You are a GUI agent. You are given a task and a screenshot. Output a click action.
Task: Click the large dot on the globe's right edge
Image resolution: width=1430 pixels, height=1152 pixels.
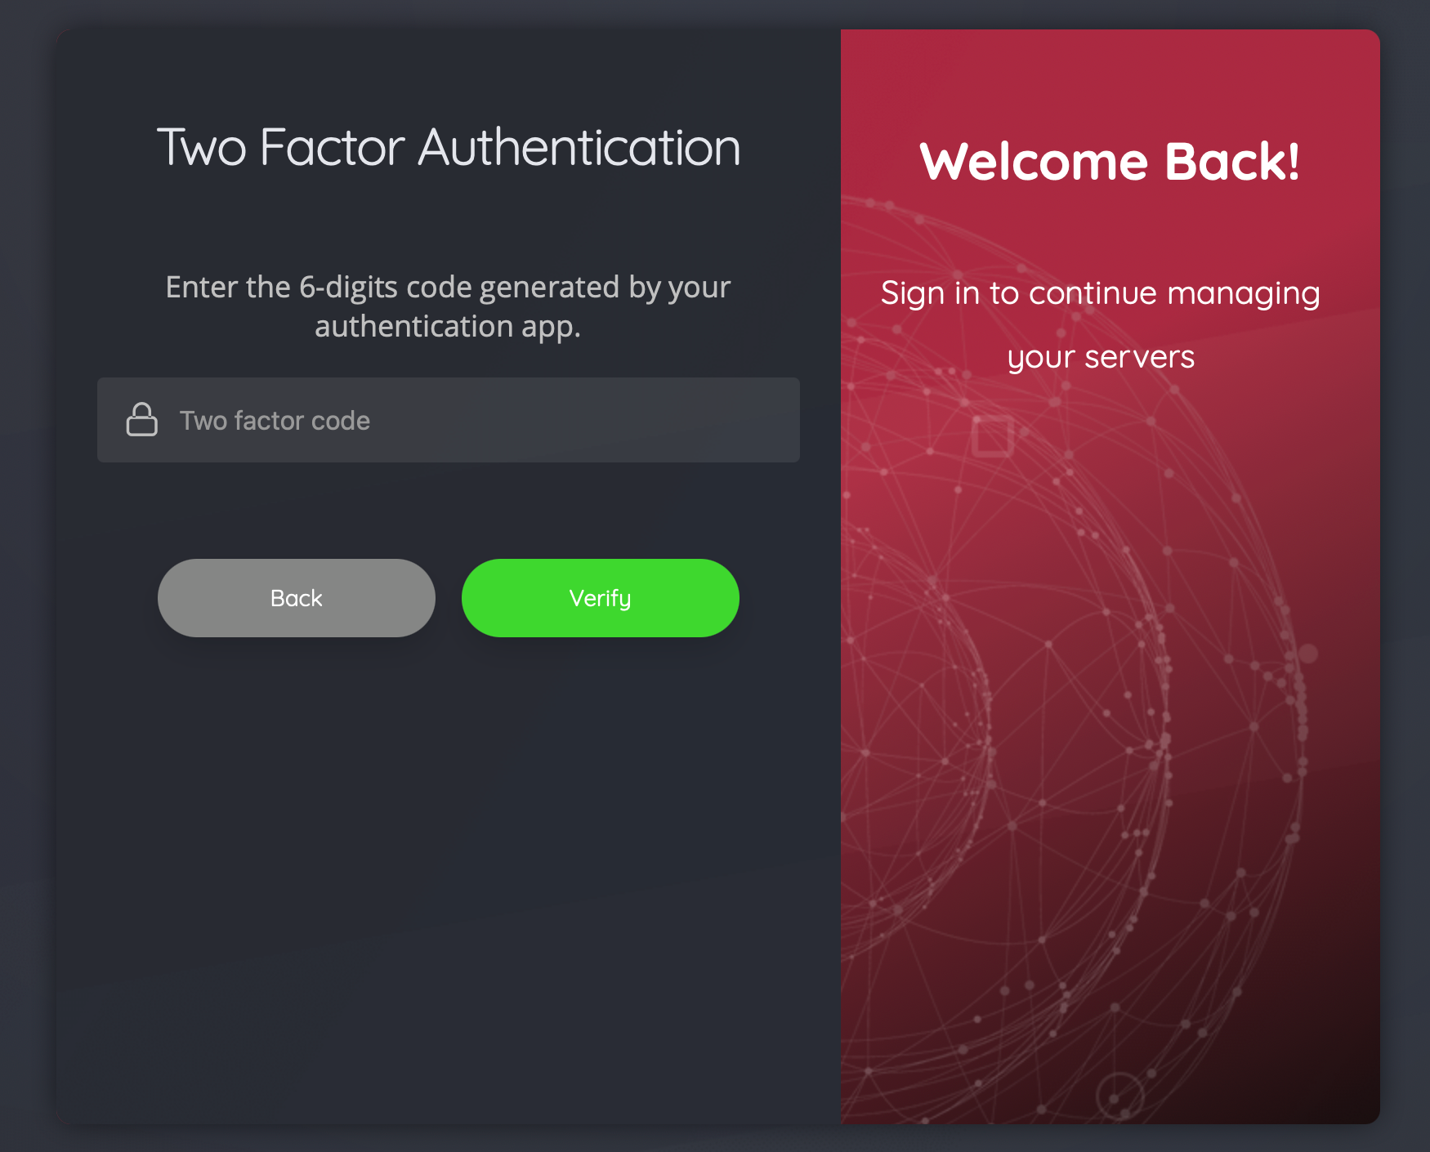1308,654
